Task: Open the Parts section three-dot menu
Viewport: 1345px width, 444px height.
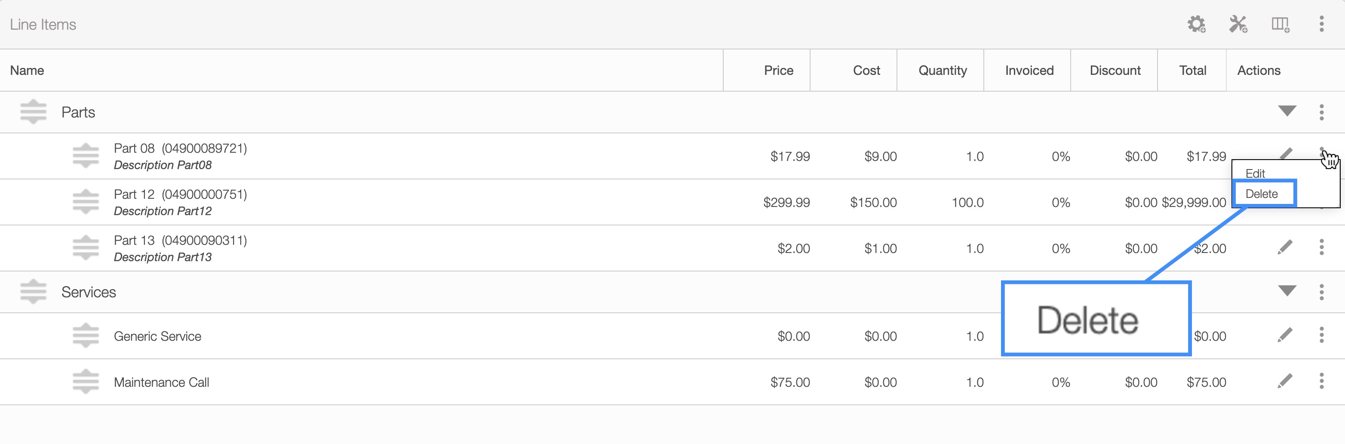Action: tap(1321, 112)
